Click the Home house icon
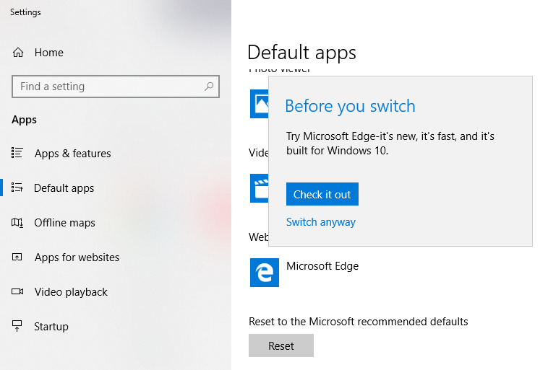The image size is (548, 370). [x=18, y=53]
